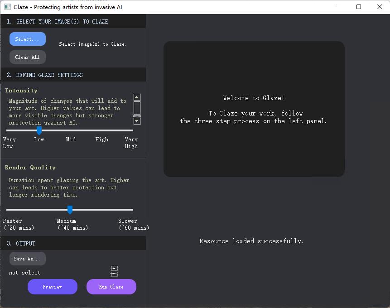The width and height of the screenshot is (390, 308).
Task: Click the 'Medium (~40 mins)' label
Action: pos(72,224)
